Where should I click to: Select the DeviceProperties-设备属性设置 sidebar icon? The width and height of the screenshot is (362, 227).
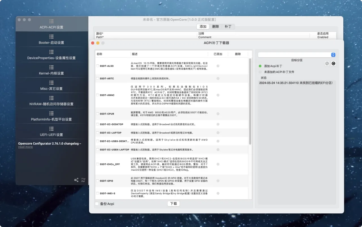[x=51, y=52]
